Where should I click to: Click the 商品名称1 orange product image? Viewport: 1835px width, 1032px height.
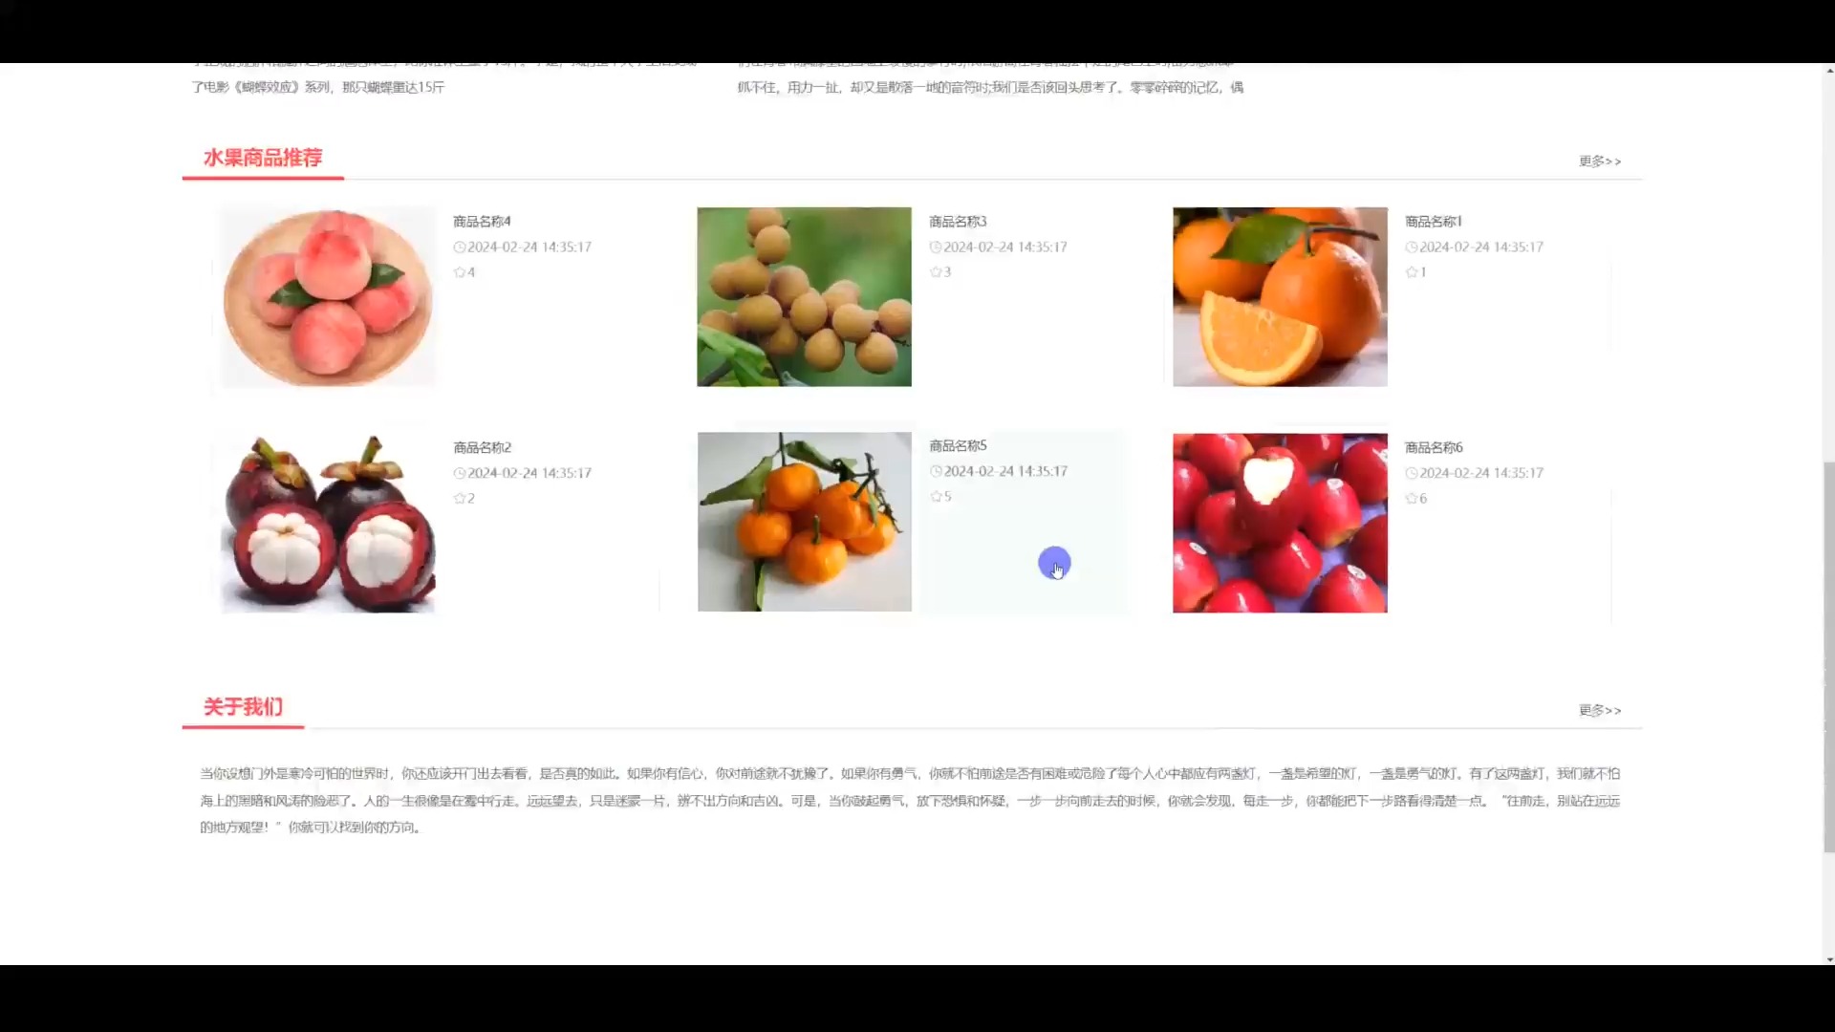point(1279,296)
